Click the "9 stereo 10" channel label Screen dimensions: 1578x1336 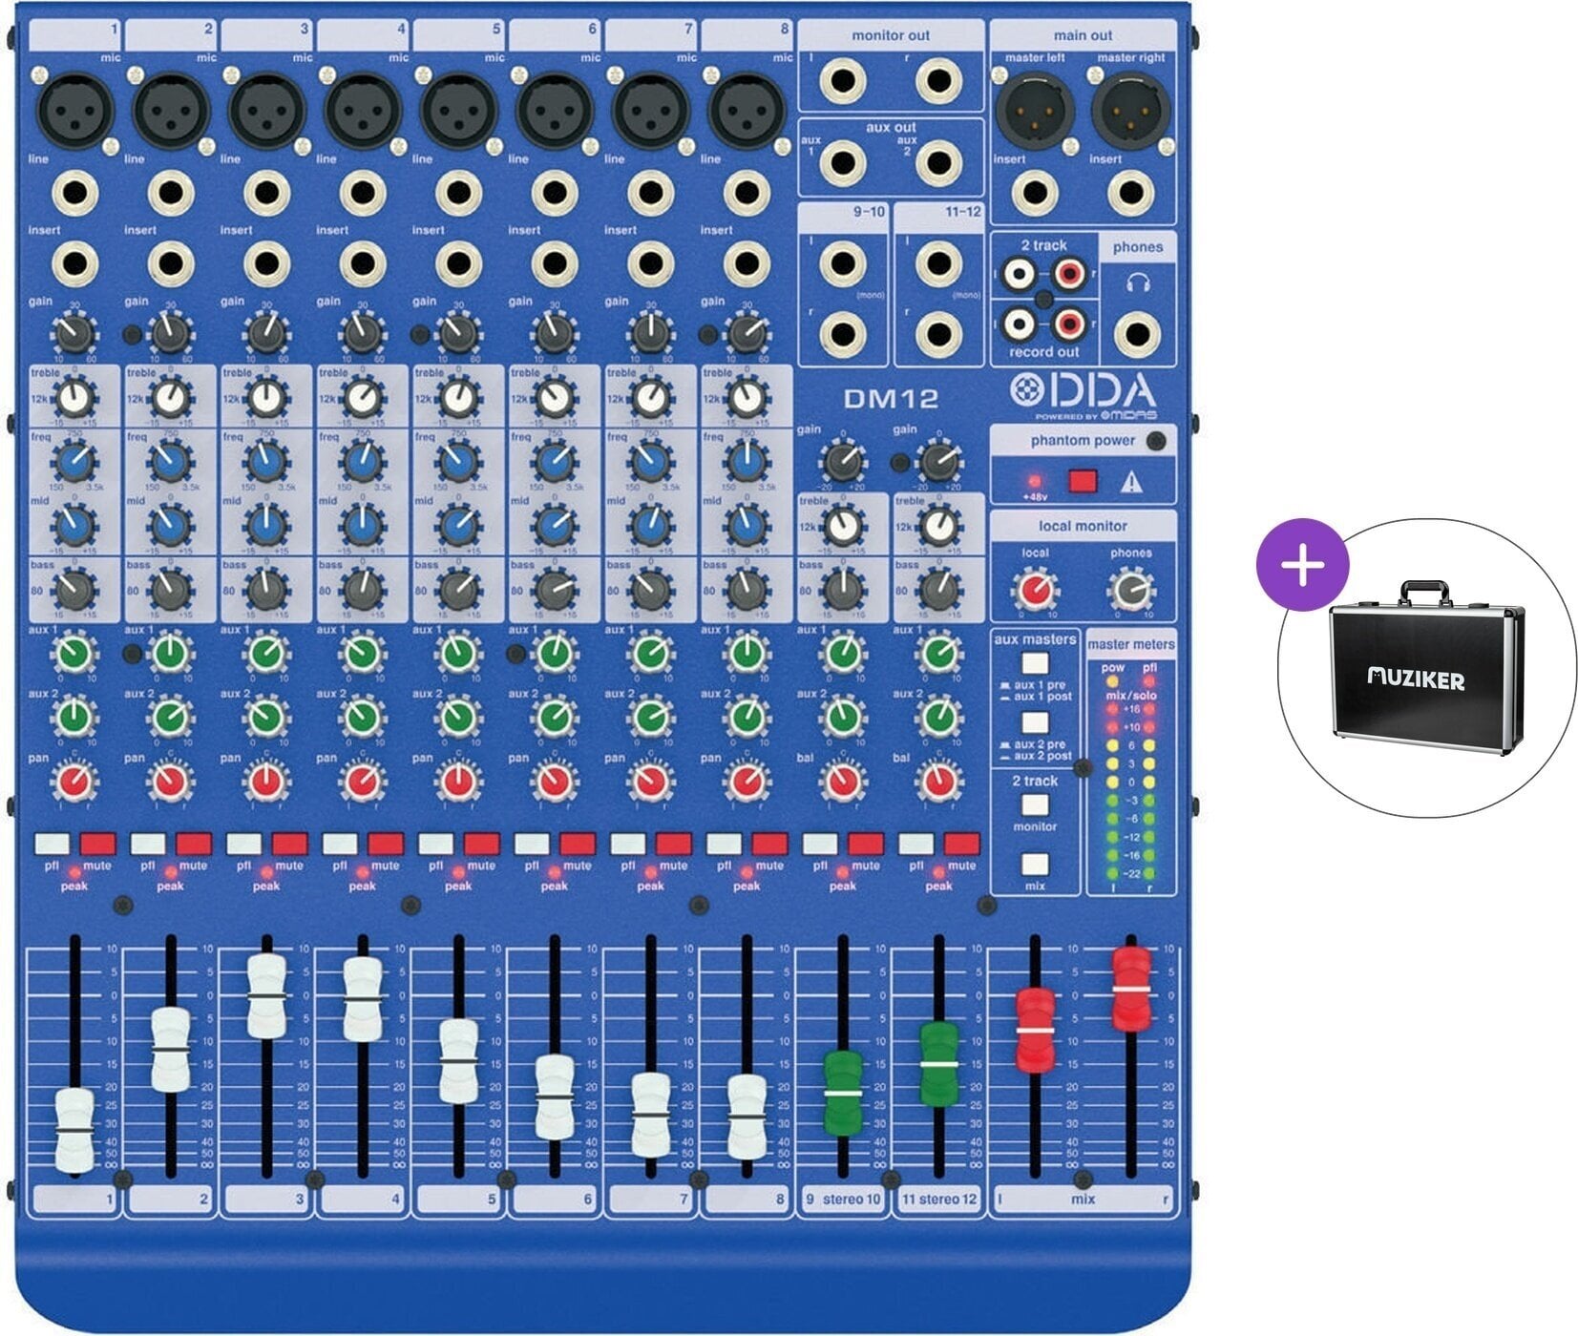coord(843,1200)
